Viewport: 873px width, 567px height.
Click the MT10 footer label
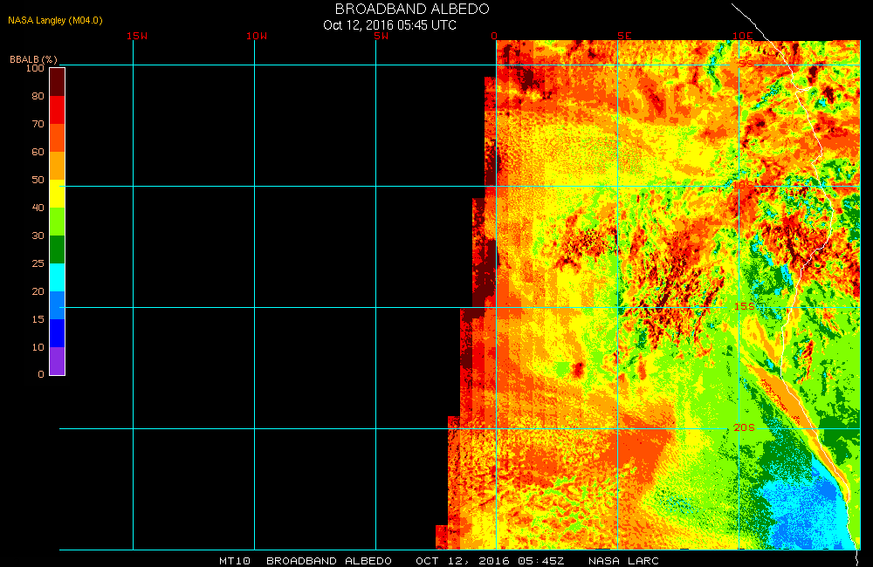[235, 561]
